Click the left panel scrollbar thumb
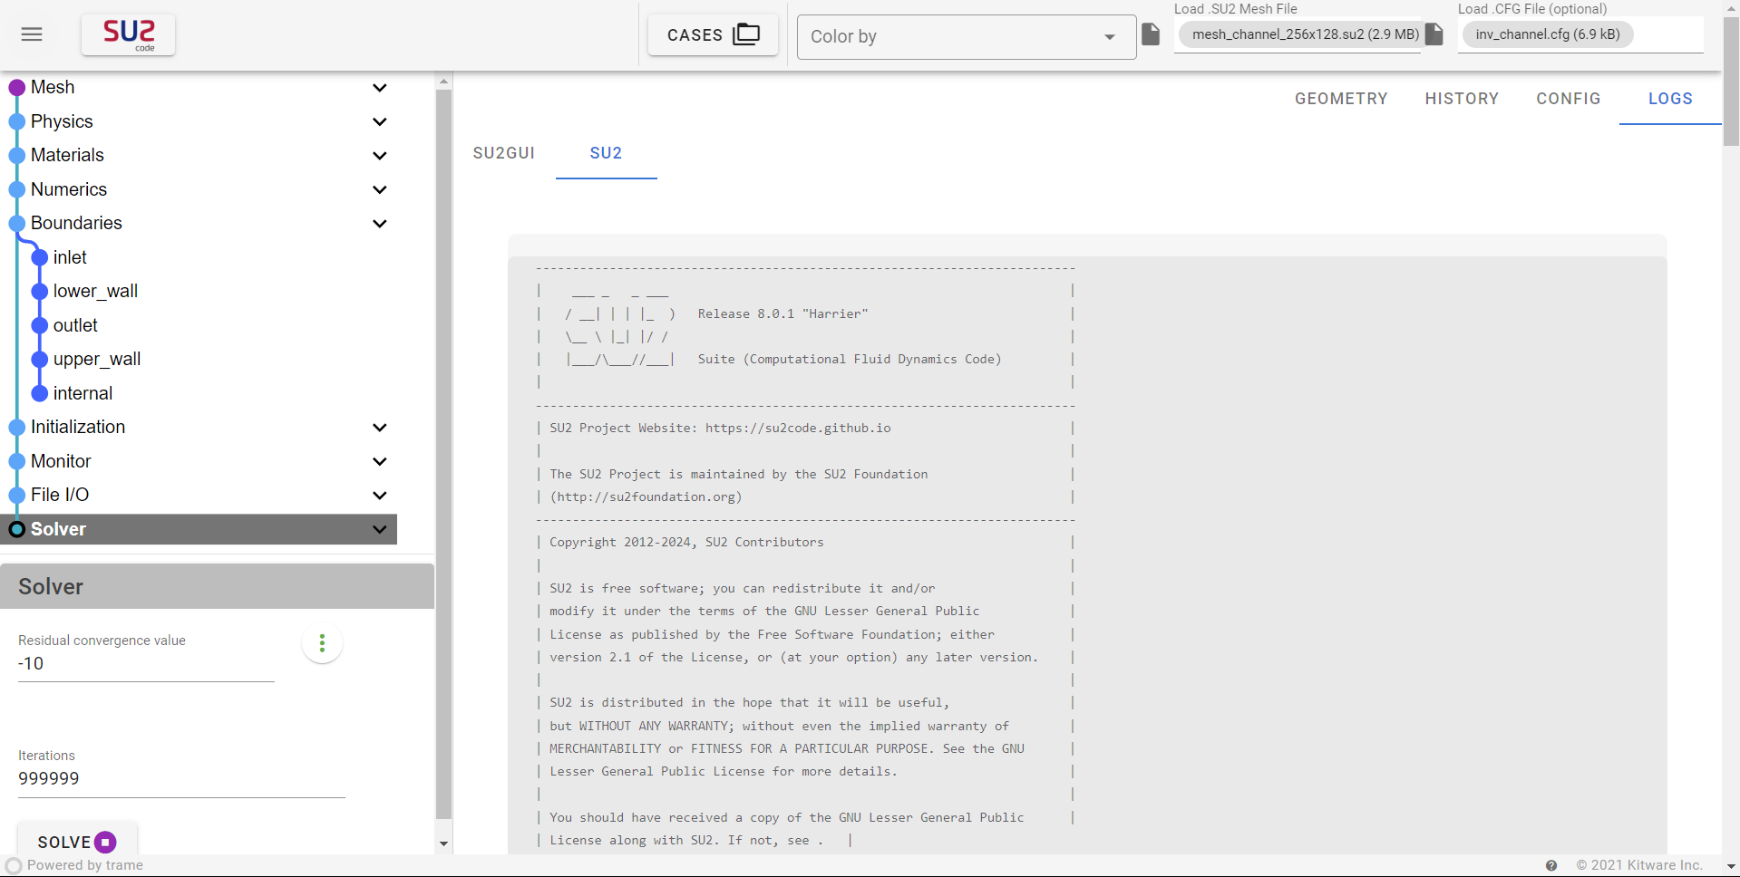This screenshot has height=877, width=1740. pyautogui.click(x=443, y=453)
